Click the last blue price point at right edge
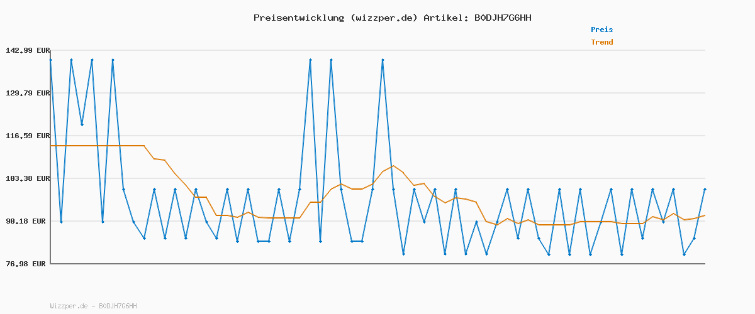The width and height of the screenshot is (755, 314). click(705, 189)
